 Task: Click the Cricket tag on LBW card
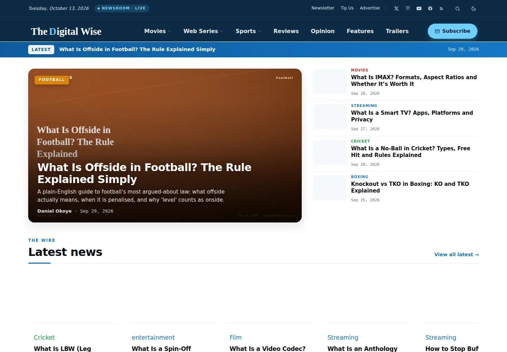coord(44,338)
